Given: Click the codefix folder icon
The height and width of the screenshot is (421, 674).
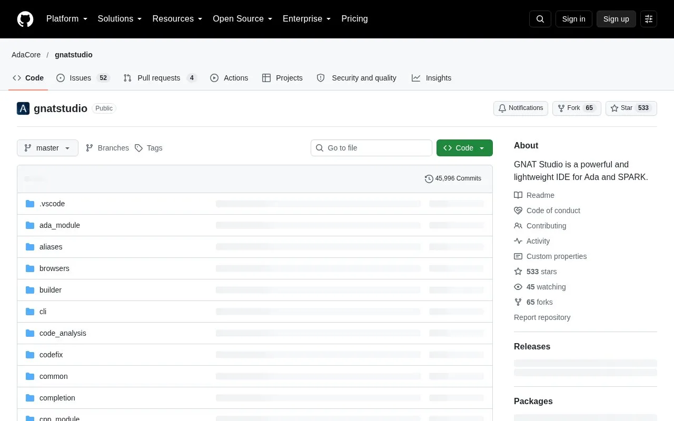Looking at the screenshot, I should coord(30,355).
